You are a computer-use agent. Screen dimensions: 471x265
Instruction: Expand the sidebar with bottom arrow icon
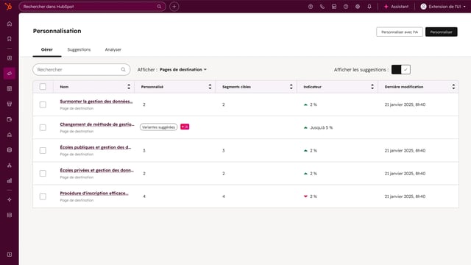tap(10, 255)
